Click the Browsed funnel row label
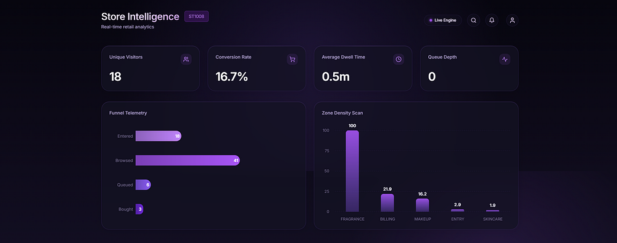The height and width of the screenshot is (243, 617). [x=124, y=161]
